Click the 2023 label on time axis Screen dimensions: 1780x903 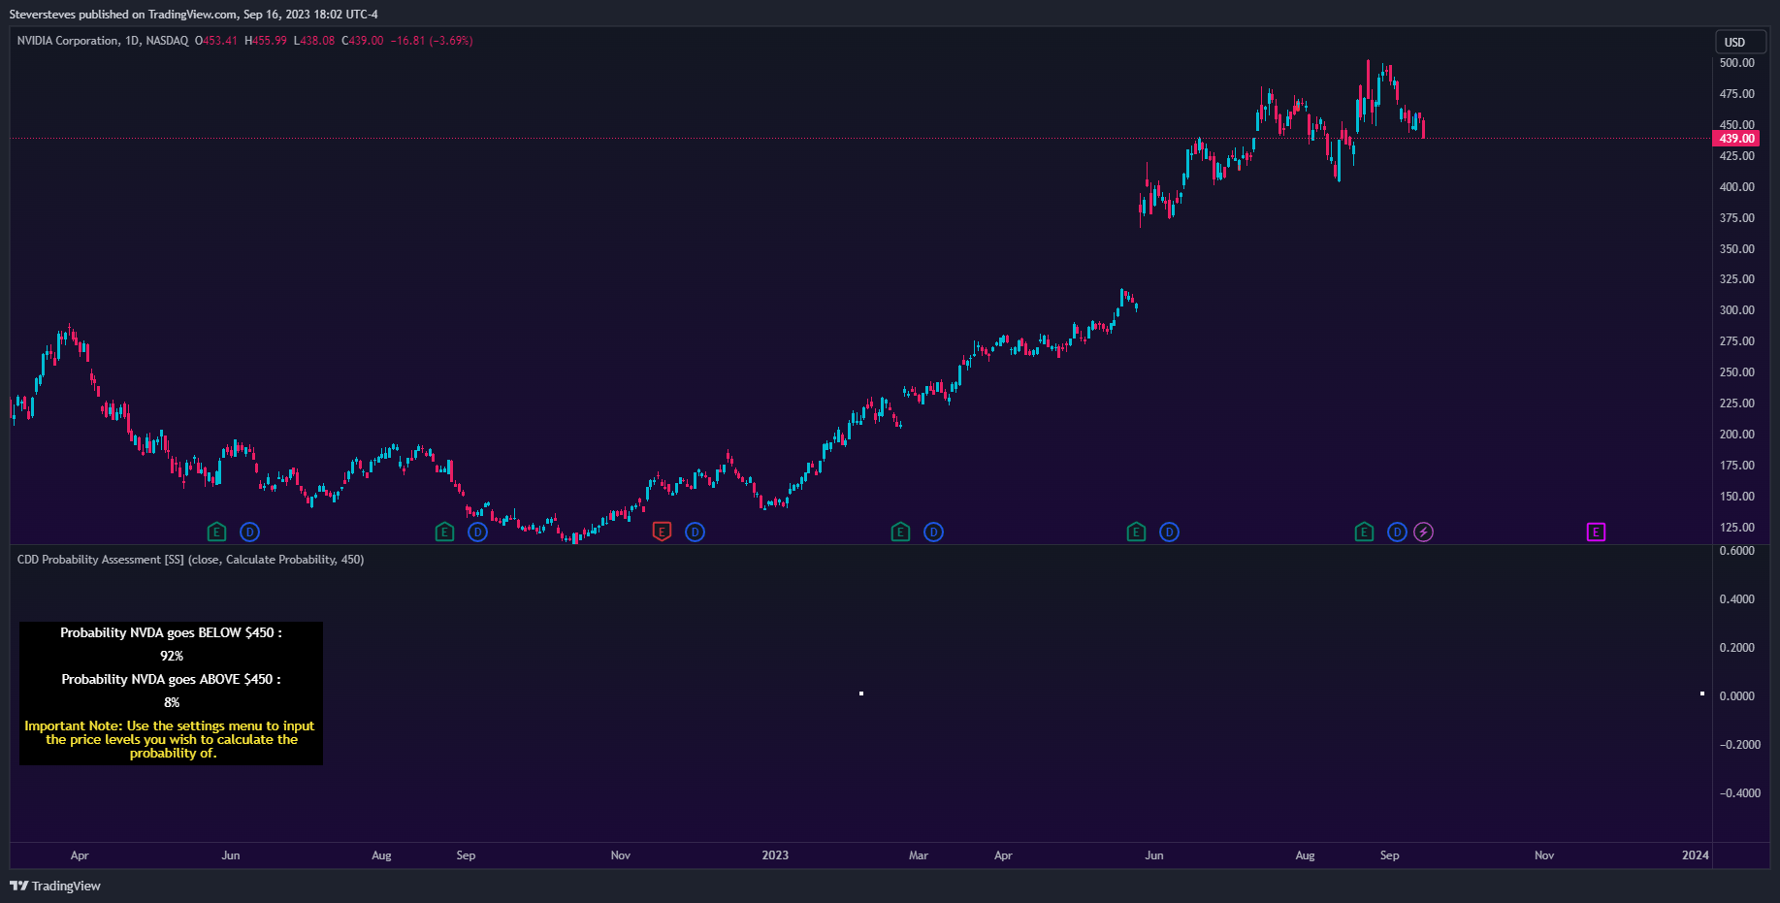point(775,855)
